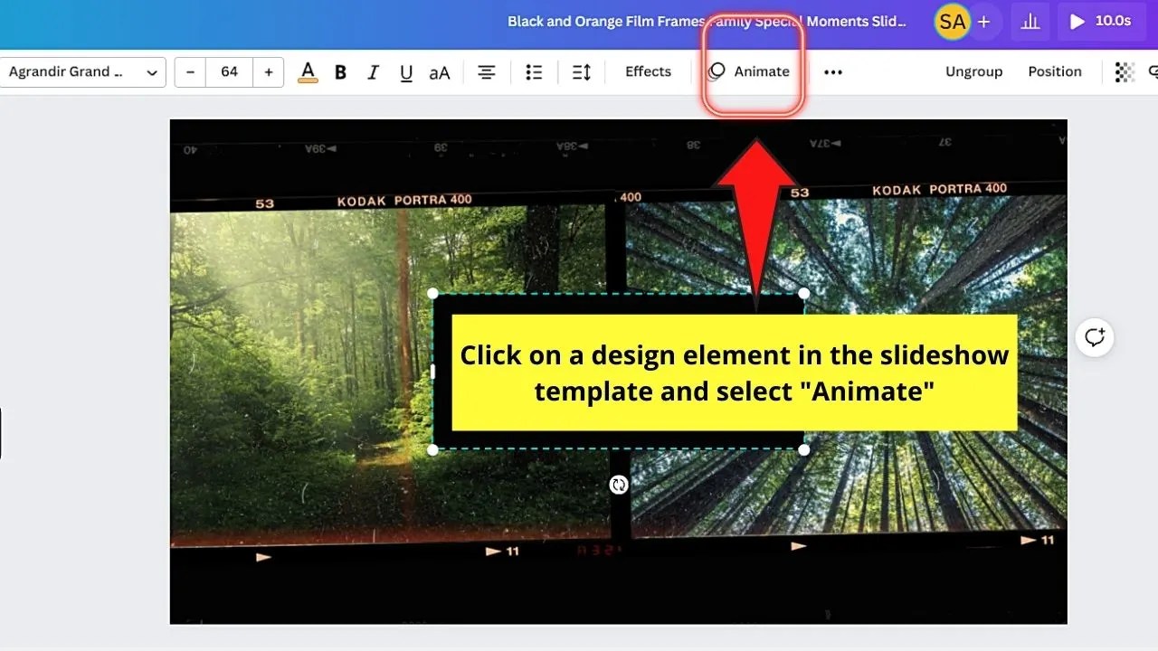The height and width of the screenshot is (651, 1158).
Task: Open the line spacing settings icon
Action: 581,71
